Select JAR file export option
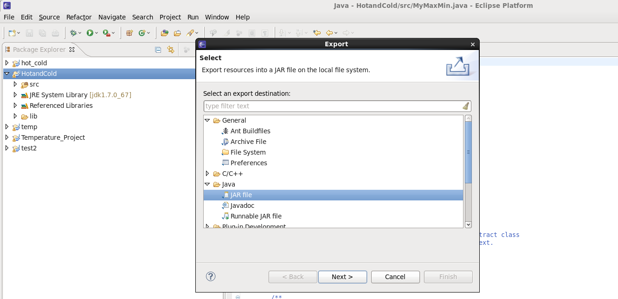 pyautogui.click(x=333, y=195)
